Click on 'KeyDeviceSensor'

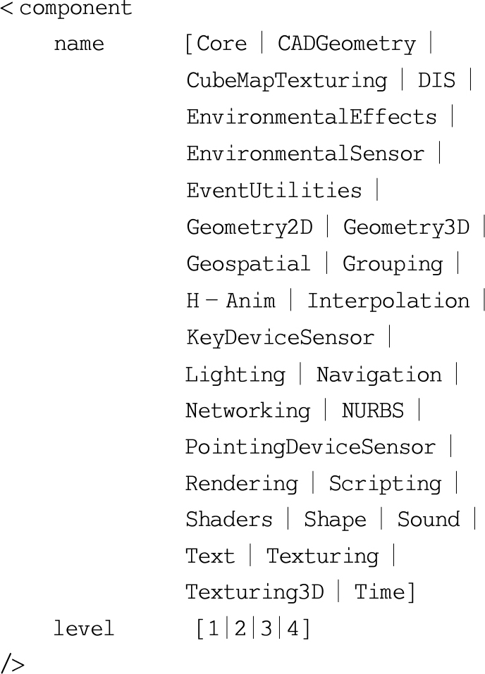click(x=280, y=337)
